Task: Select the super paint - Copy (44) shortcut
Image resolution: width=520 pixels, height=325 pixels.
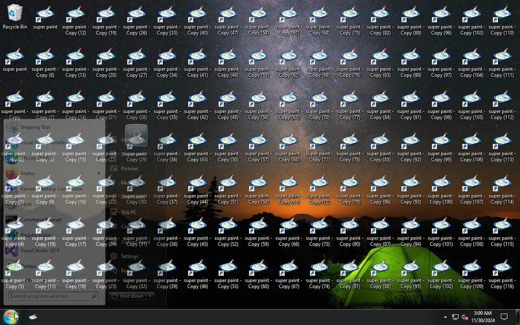Action: [197, 190]
